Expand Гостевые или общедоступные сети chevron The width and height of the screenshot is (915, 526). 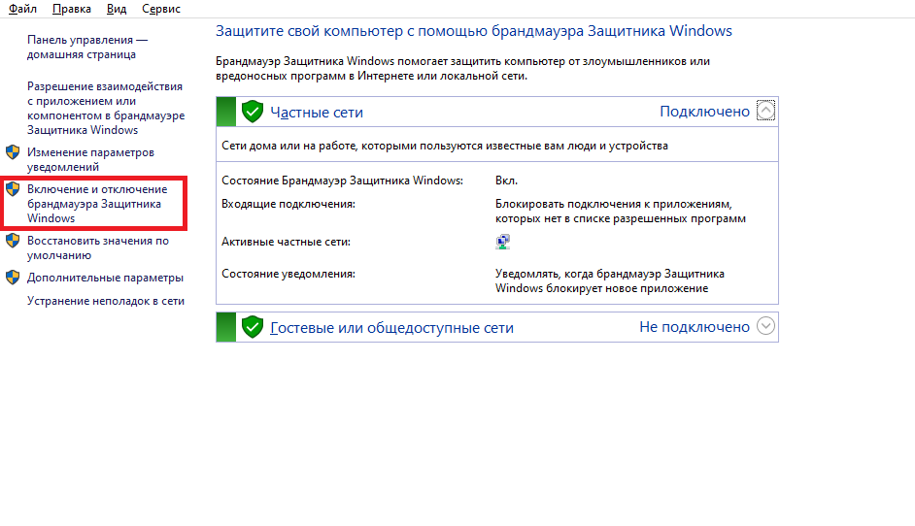click(x=765, y=325)
